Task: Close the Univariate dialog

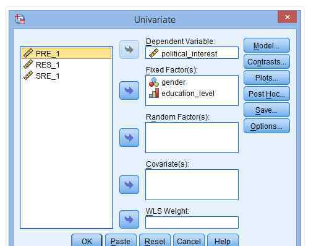Action: point(287,17)
